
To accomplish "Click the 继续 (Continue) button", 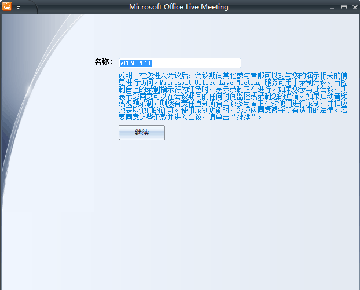I will (142, 133).
